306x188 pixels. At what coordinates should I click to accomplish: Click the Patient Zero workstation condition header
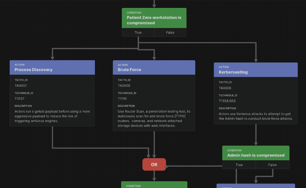[154, 18]
